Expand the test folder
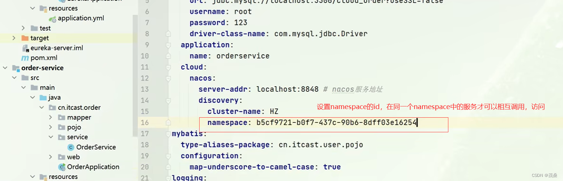The height and width of the screenshot is (181, 563). point(23,28)
